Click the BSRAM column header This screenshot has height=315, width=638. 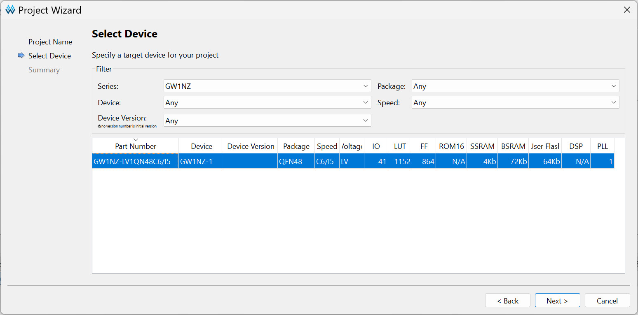513,146
